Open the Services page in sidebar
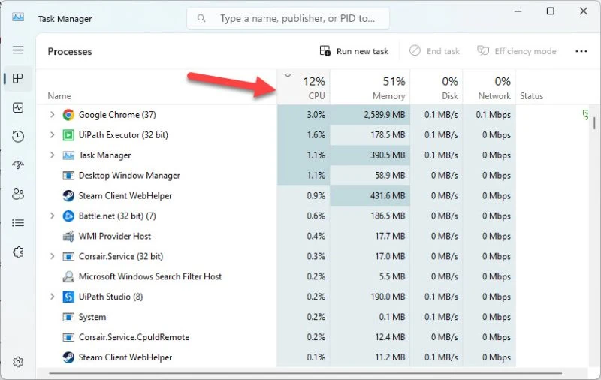Screen dimensions: 601x380 pyautogui.click(x=18, y=252)
